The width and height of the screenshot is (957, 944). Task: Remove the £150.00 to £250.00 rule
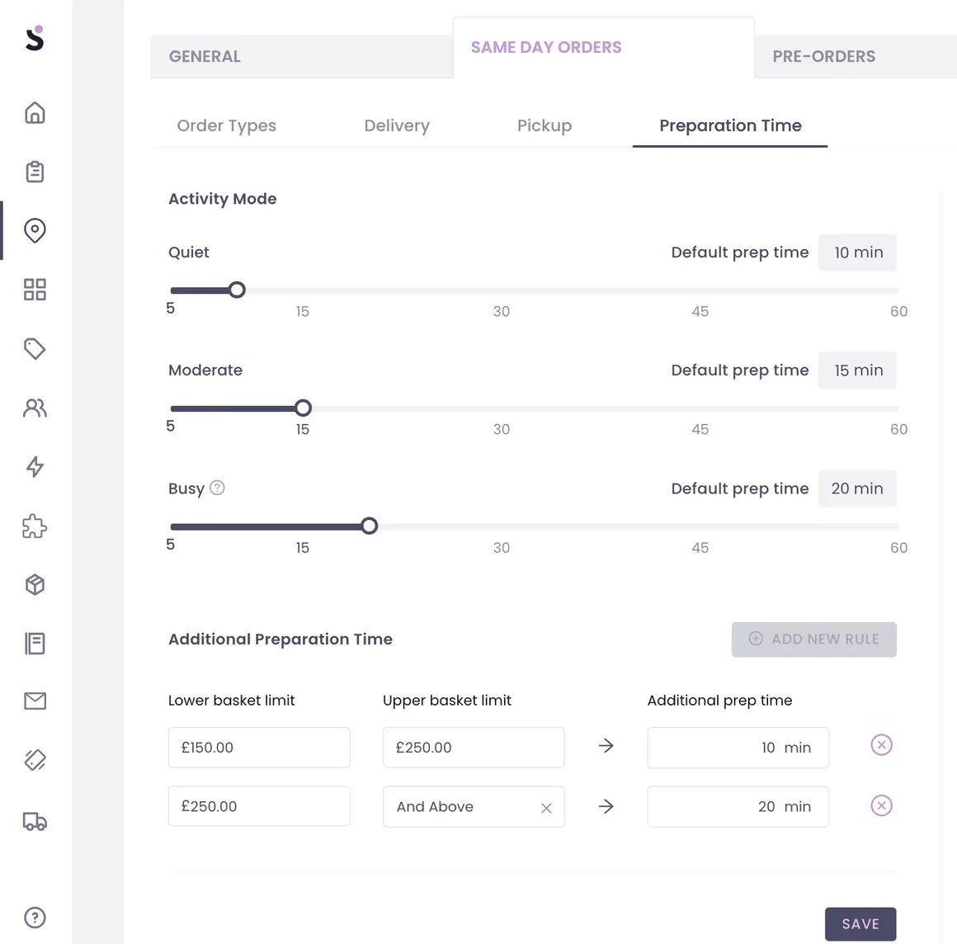881,745
